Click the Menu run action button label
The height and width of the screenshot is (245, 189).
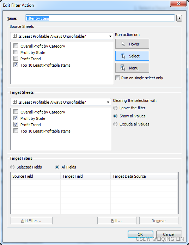(134, 68)
